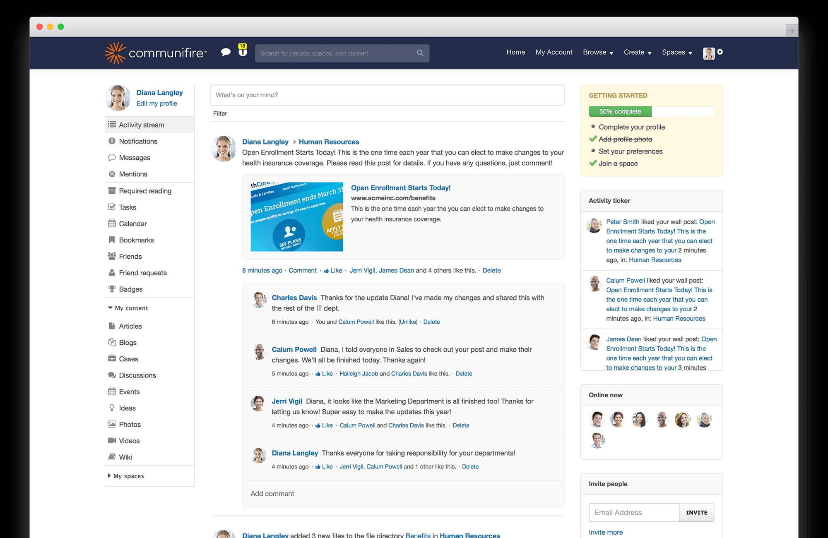
Task: Click the Calendar icon in sidebar
Action: tap(112, 223)
